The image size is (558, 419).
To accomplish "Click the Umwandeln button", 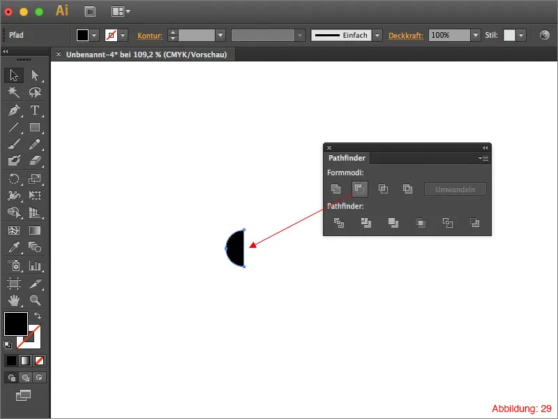I will [x=455, y=189].
